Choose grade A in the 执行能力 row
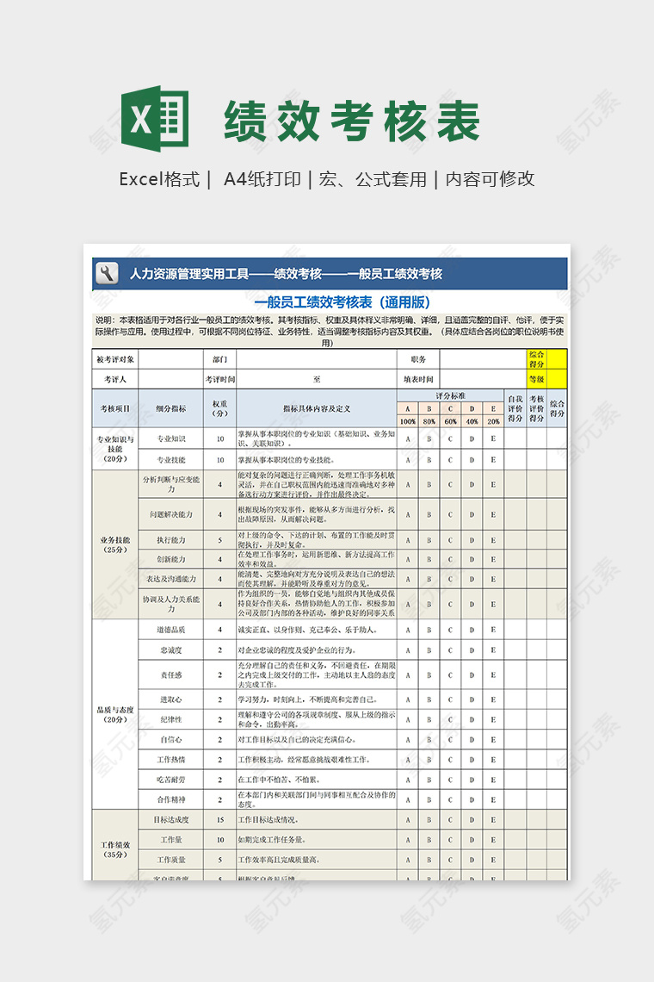654x982 pixels. [407, 540]
